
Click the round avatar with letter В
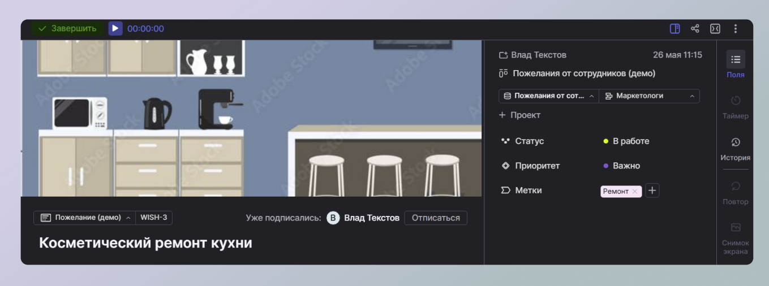click(333, 218)
